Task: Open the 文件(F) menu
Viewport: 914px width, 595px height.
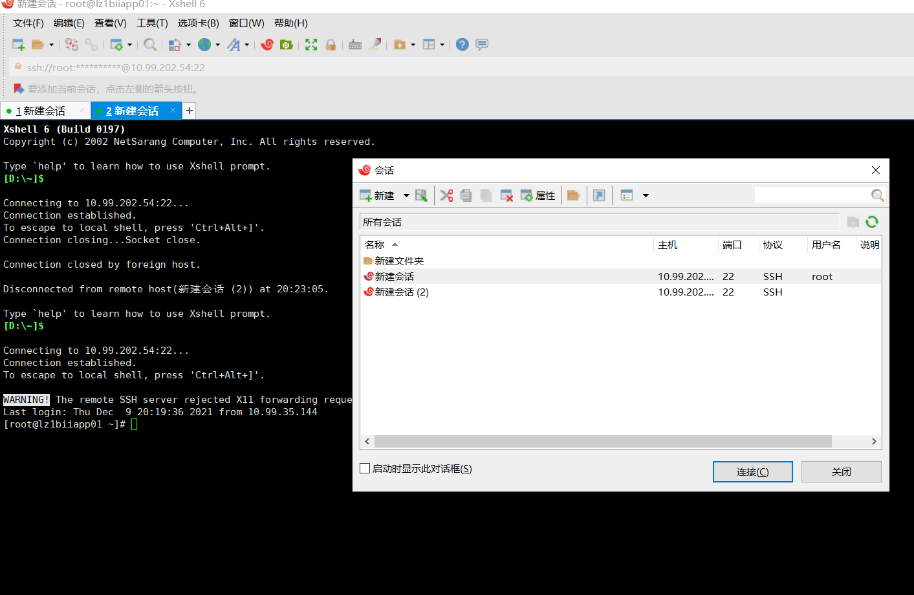Action: tap(28, 23)
